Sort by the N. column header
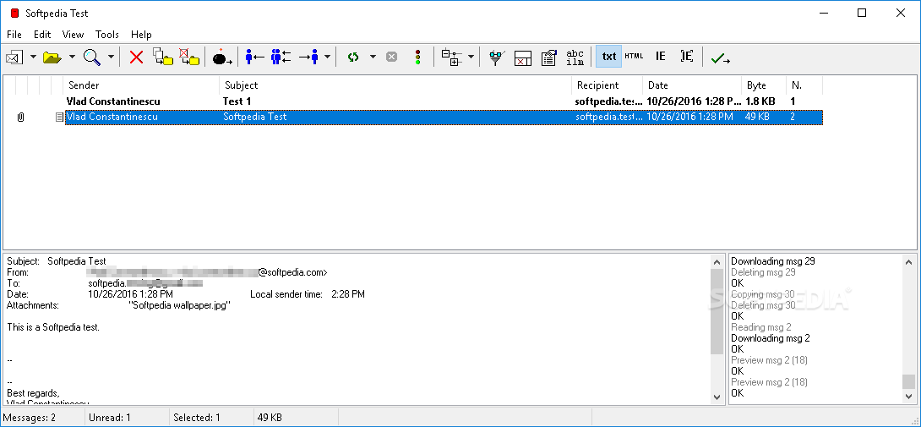 pyautogui.click(x=804, y=85)
